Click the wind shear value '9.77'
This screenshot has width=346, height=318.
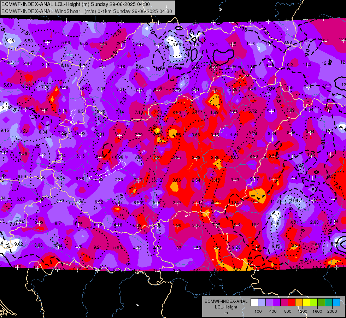(254, 179)
